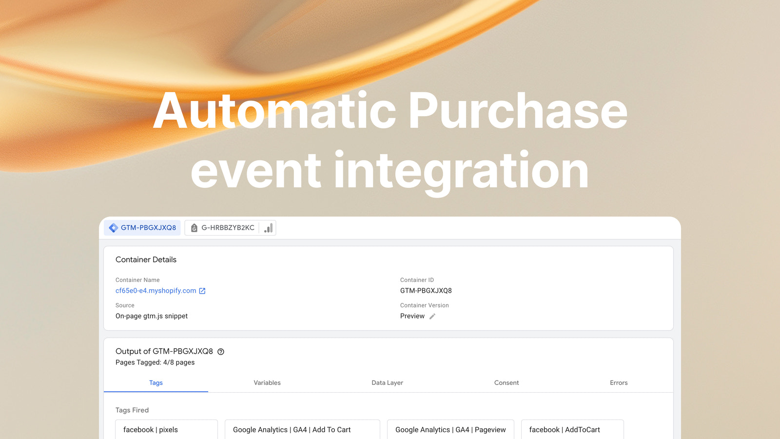
Task: Click the 'Preview' container version text
Action: point(412,316)
